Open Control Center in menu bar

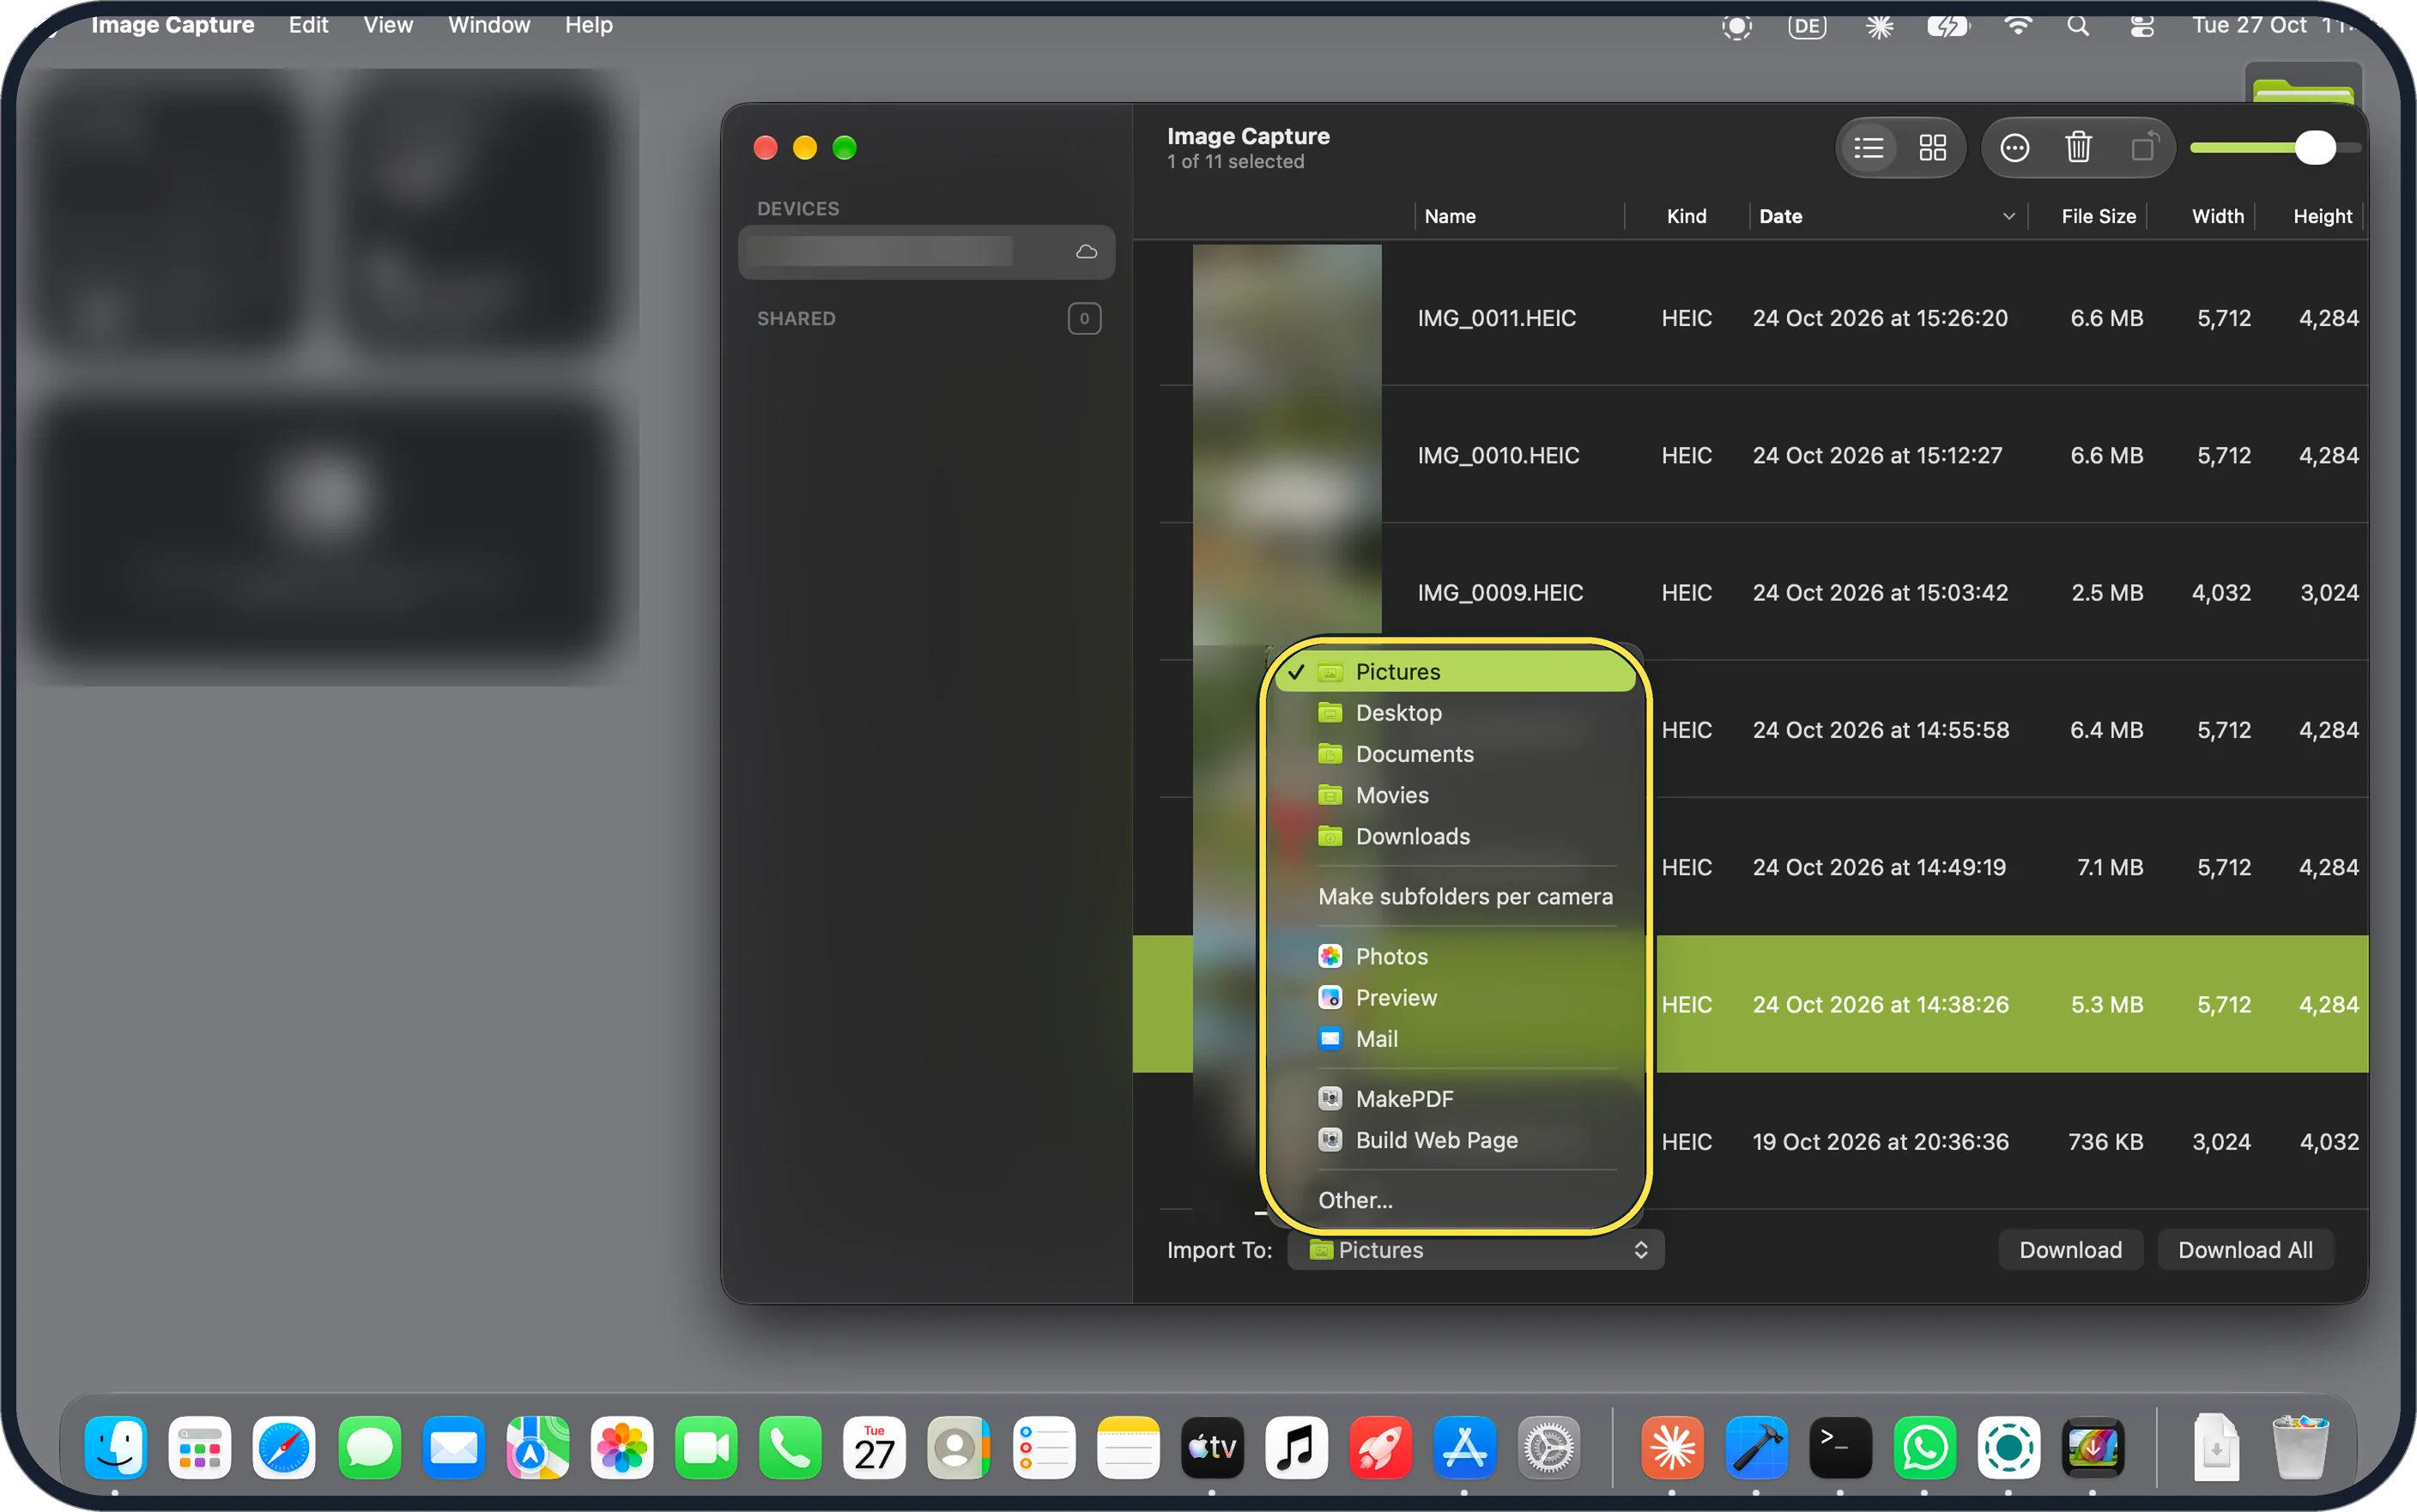(x=2141, y=26)
